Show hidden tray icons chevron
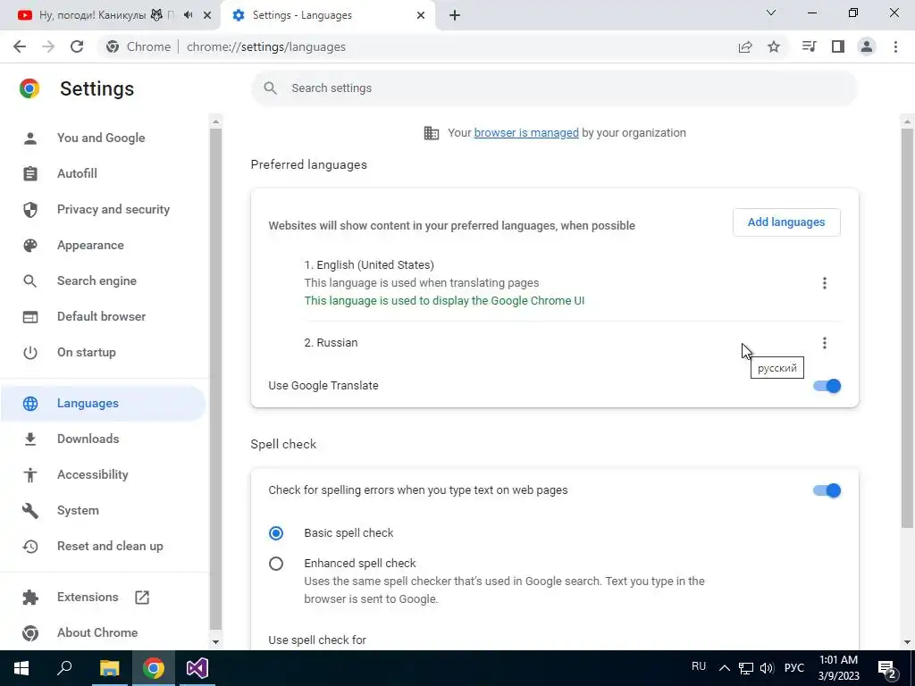Screen dimensions: 915x686 tap(724, 668)
